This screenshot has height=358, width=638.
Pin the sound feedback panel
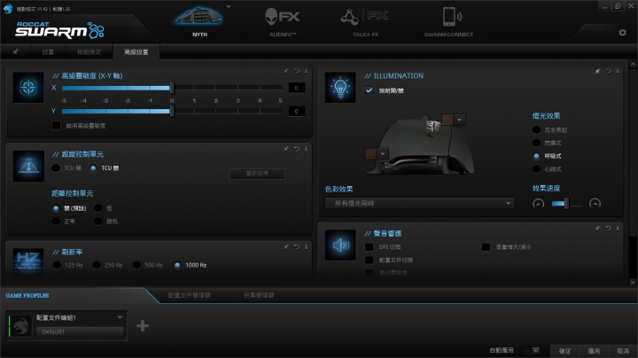coord(597,229)
